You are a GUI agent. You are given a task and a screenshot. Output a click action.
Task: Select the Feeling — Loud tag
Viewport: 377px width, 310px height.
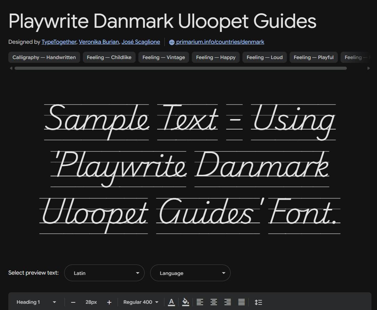(x=265, y=57)
